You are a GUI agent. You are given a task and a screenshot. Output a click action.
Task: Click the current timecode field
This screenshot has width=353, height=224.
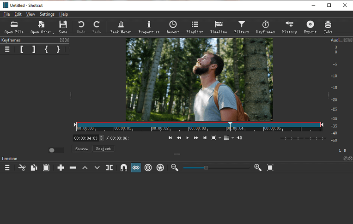[86, 138]
